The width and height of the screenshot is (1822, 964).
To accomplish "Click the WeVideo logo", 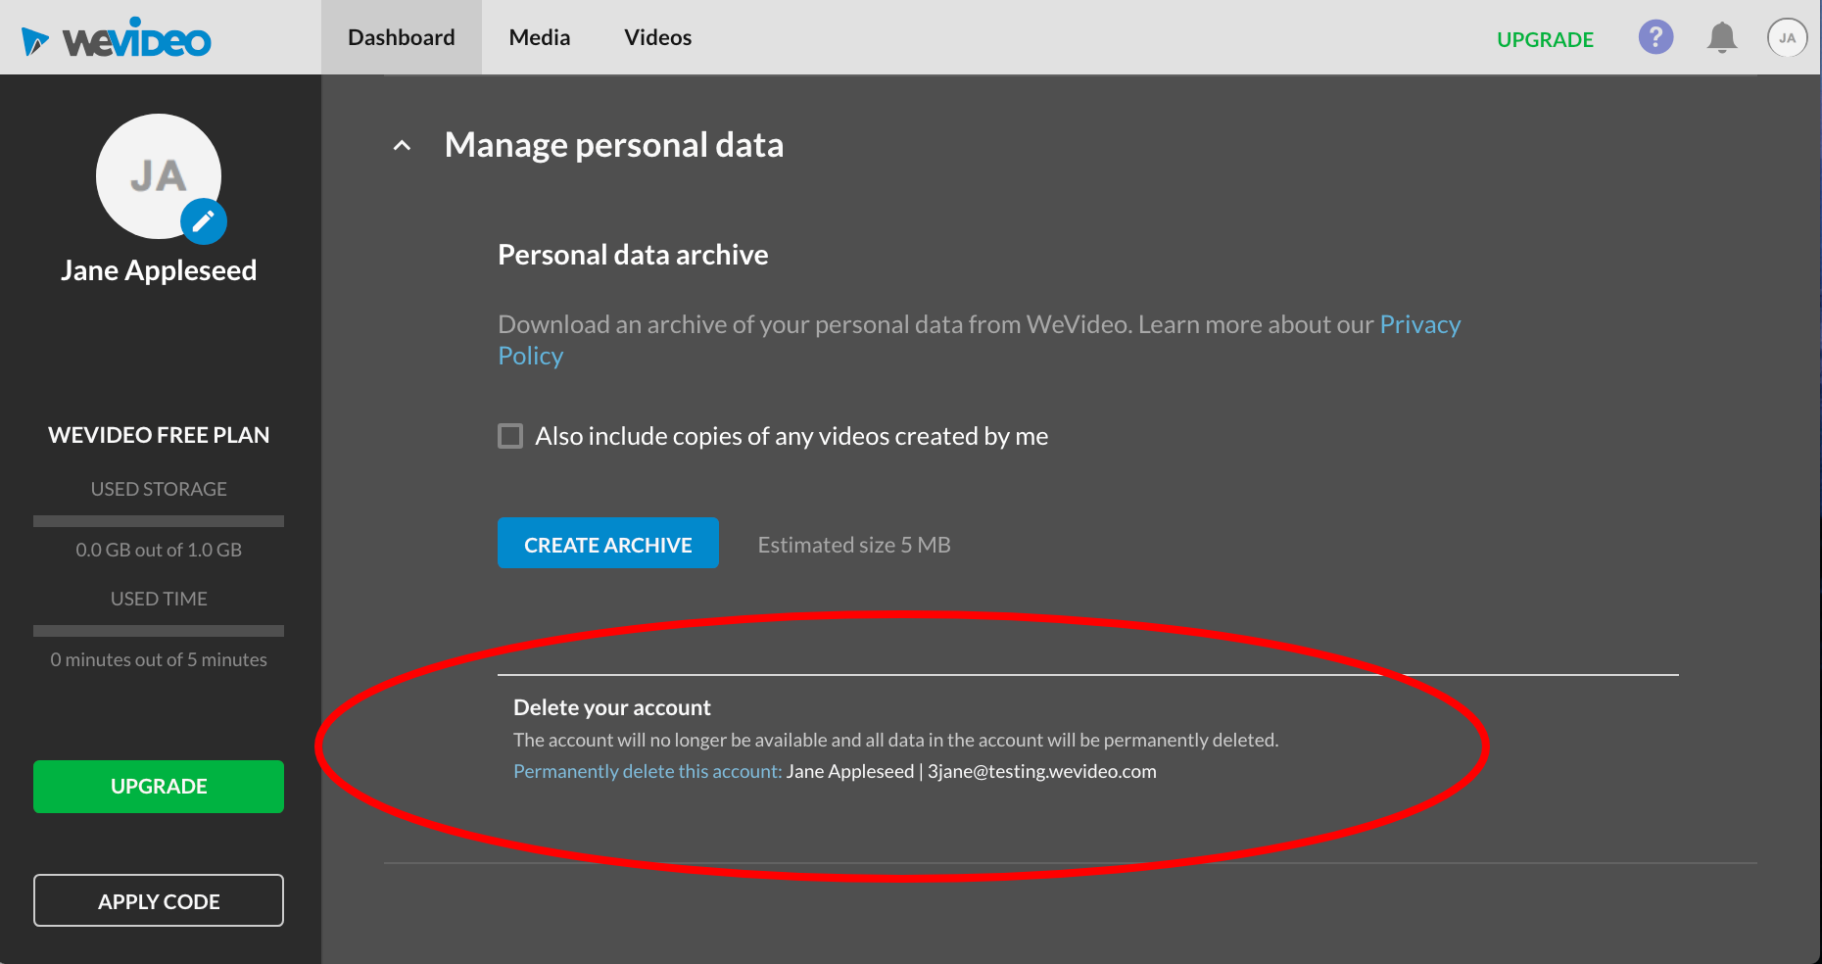I will tap(118, 39).
